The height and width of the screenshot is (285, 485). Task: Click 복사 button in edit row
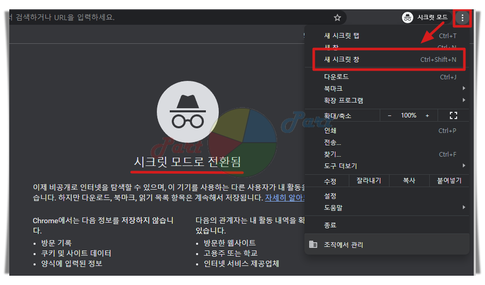tap(409, 181)
